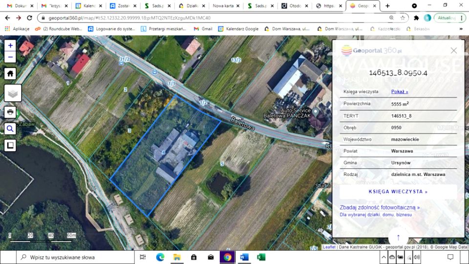
Task: Click the square frame tool below search
Action: coord(10,145)
